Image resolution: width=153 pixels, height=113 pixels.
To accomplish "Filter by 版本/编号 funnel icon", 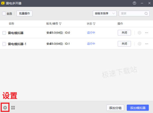I will [x=60, y=24].
